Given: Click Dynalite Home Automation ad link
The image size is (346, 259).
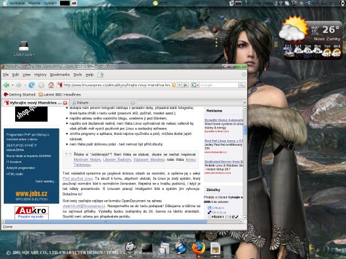Looking at the screenshot, I should point(224,120).
